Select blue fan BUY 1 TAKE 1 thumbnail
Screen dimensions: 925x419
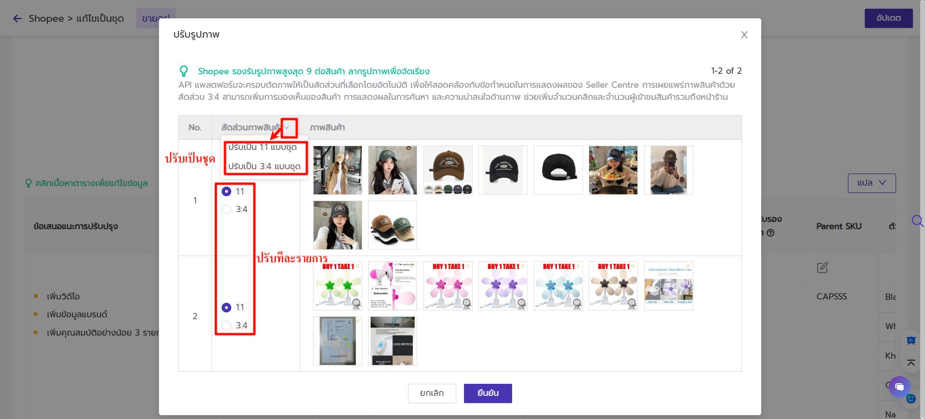pyautogui.click(x=558, y=286)
